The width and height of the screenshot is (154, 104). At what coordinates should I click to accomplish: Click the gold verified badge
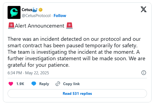pyautogui.click(x=41, y=10)
